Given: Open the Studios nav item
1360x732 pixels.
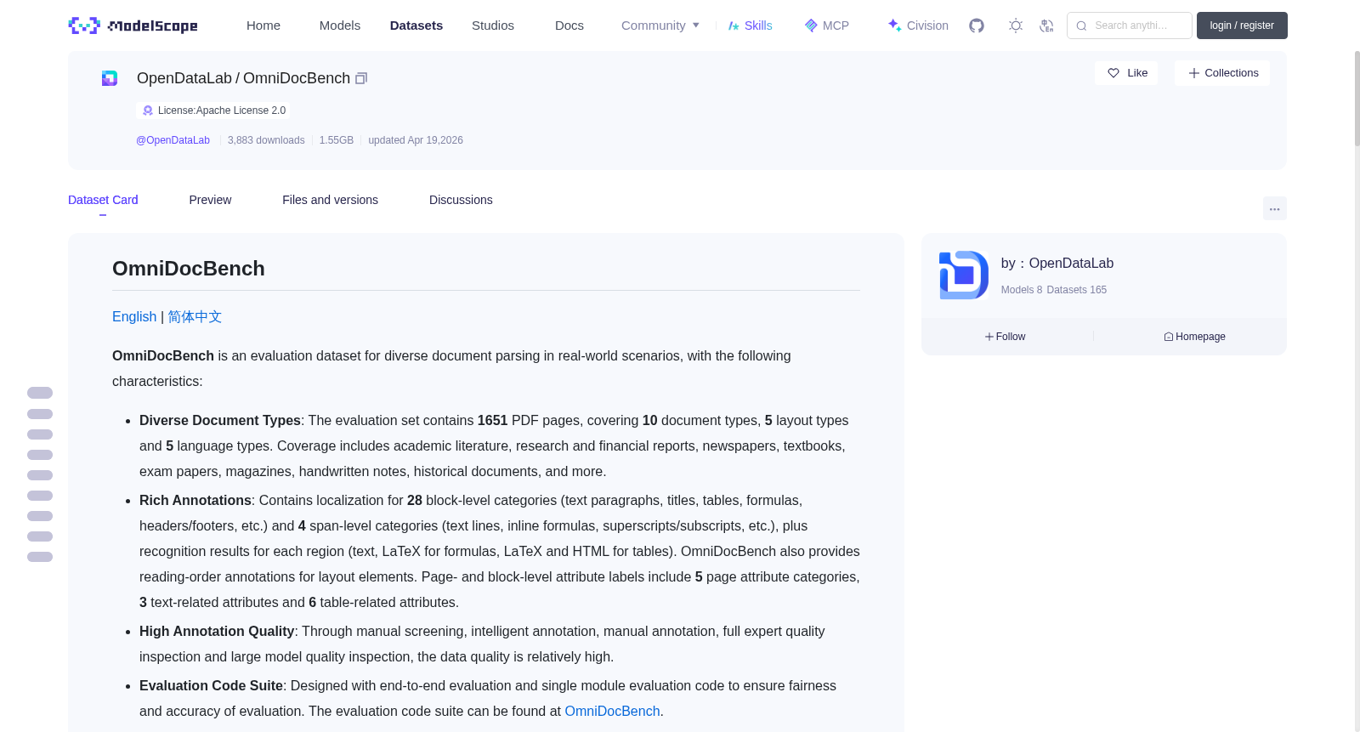Looking at the screenshot, I should 493,26.
